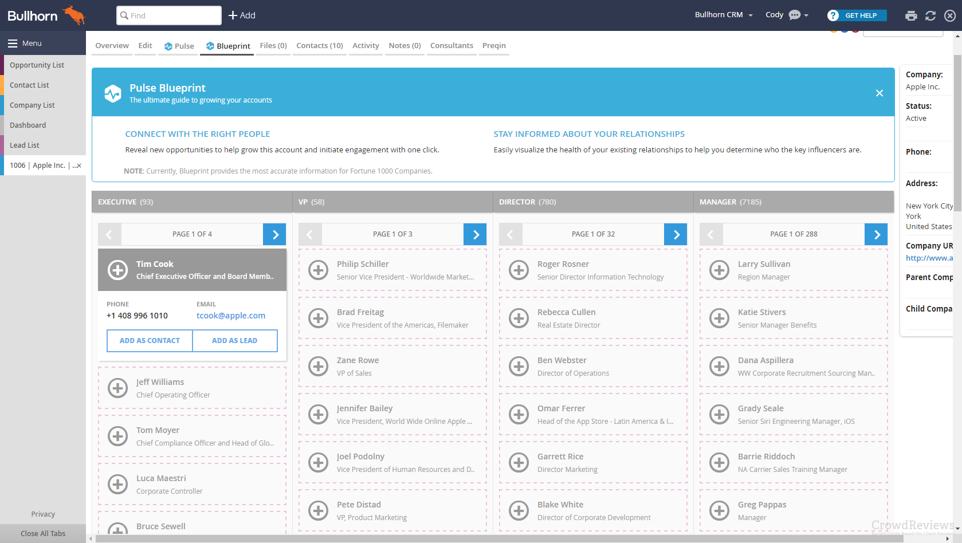The height and width of the screenshot is (543, 962).
Task: Click plus icon next to Philip Schiller
Action: pyautogui.click(x=319, y=270)
